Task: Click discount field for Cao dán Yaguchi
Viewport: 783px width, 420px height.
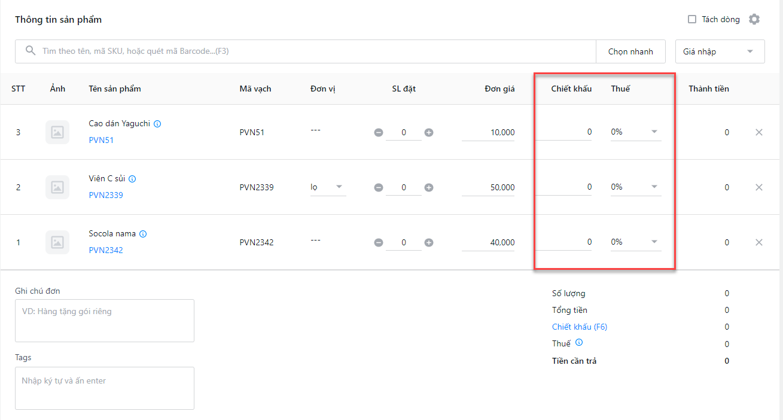Action: (x=564, y=132)
